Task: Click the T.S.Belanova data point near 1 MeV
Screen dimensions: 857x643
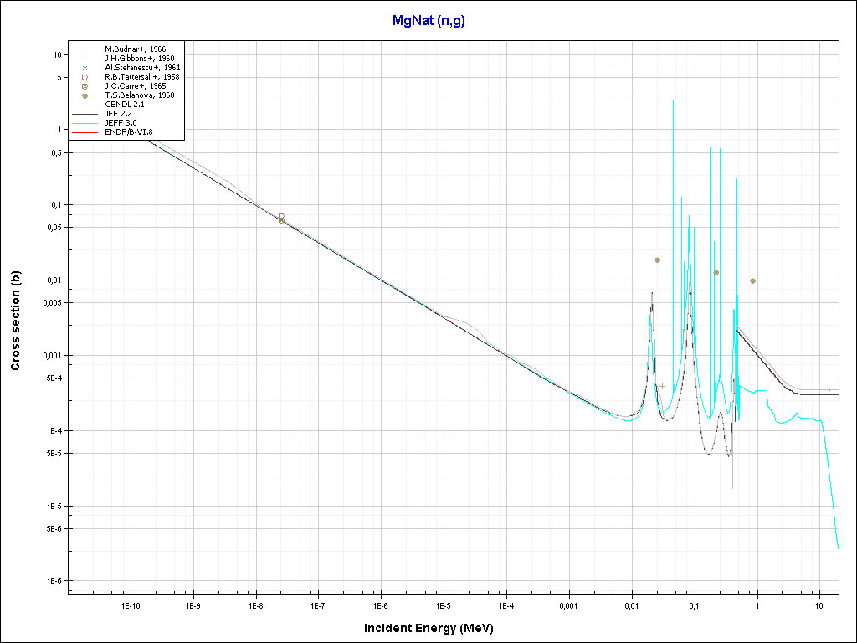Action: pyautogui.click(x=753, y=281)
